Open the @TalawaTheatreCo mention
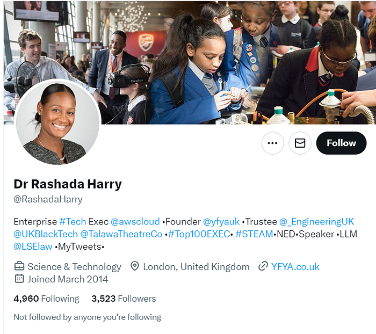376x334 pixels. [x=121, y=234]
